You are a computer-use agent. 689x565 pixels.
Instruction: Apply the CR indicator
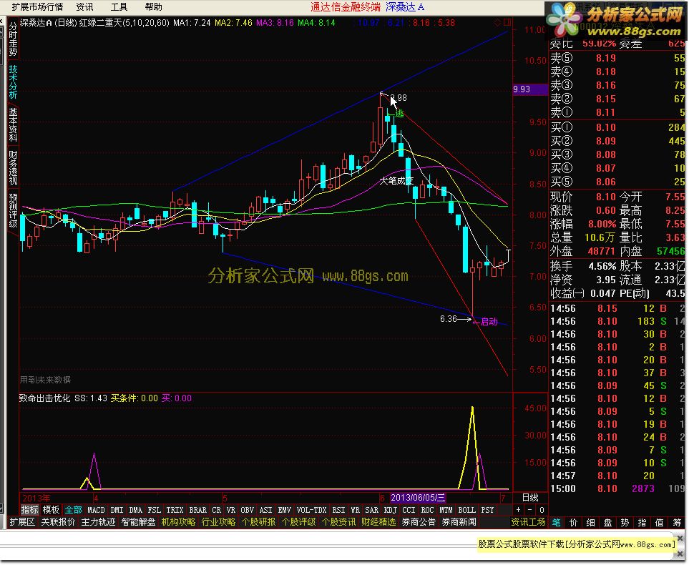pos(216,510)
